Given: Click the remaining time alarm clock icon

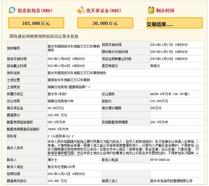Looking at the screenshot, I should pyautogui.click(x=151, y=10).
